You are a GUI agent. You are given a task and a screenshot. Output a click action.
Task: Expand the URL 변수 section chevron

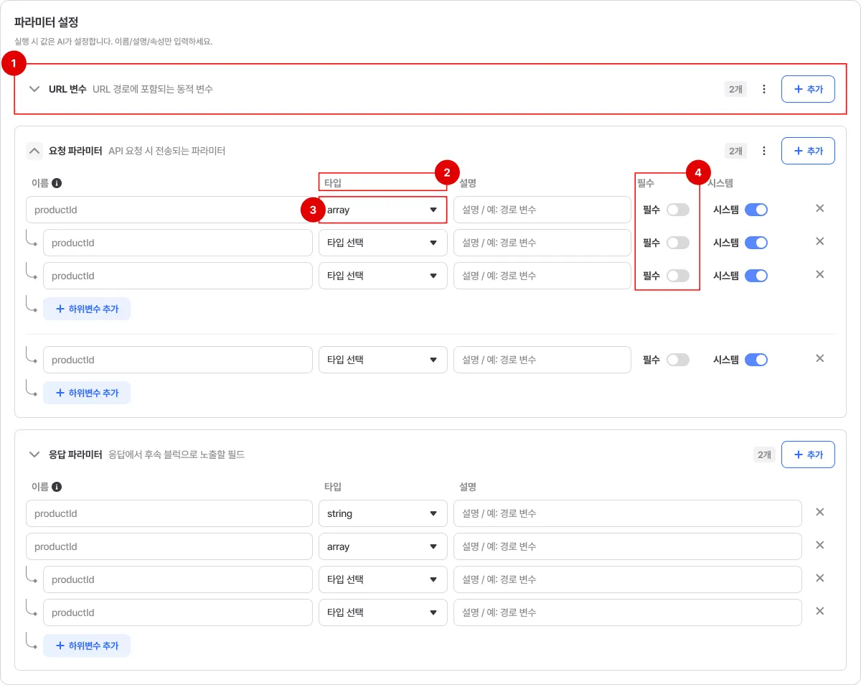[x=34, y=89]
